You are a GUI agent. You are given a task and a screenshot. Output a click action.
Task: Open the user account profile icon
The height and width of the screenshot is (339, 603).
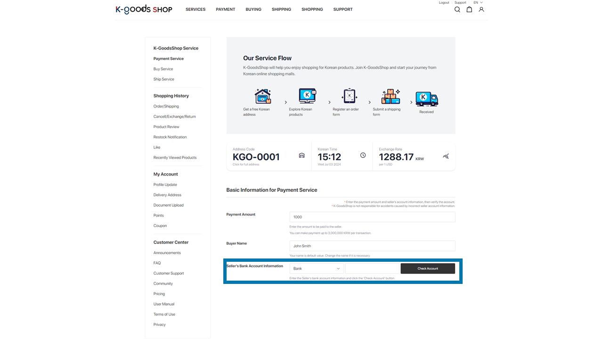pos(481,9)
